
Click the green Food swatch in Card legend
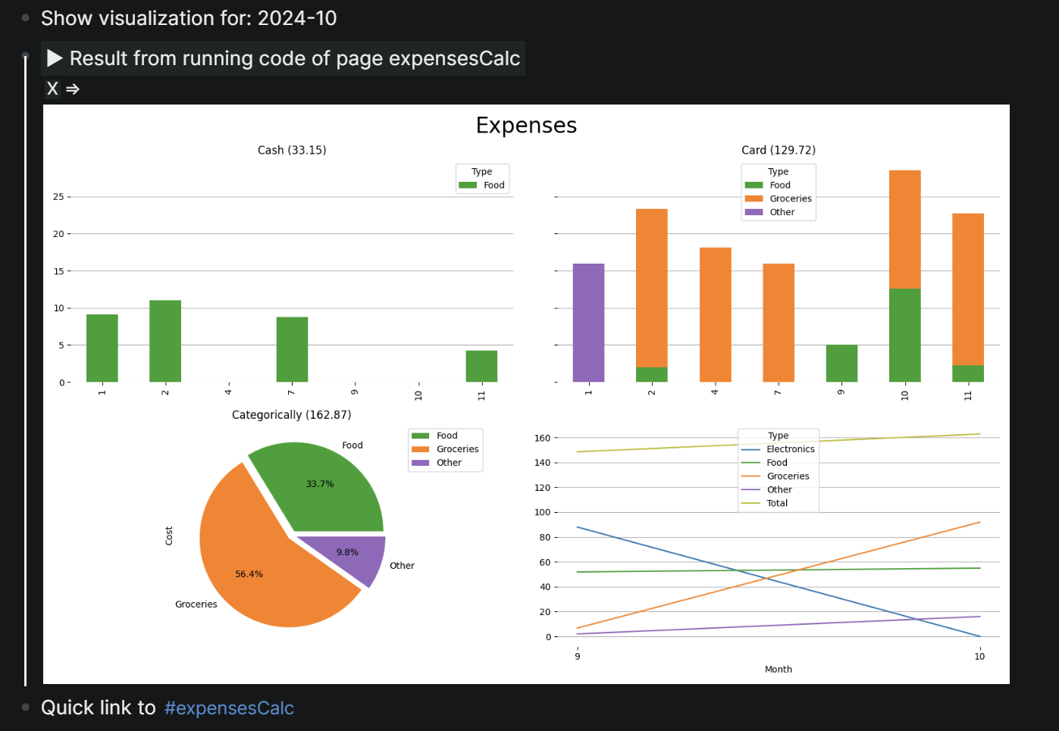pos(754,185)
